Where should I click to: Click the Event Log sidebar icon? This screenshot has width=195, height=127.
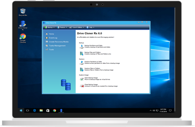47,38
